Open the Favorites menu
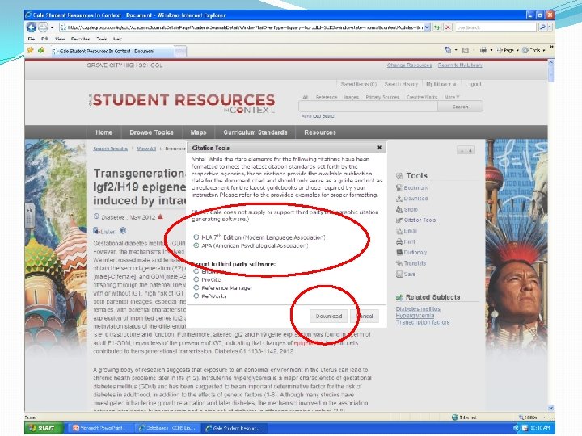Viewport: 582px width, 436px height. click(80, 39)
